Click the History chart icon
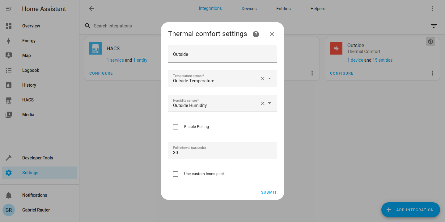Image resolution: width=445 pixels, height=222 pixels. click(x=9, y=85)
